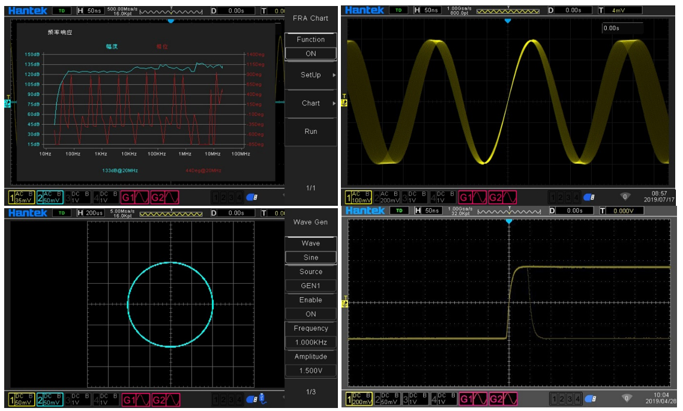Click the round status icon left of 08:57

click(x=625, y=197)
